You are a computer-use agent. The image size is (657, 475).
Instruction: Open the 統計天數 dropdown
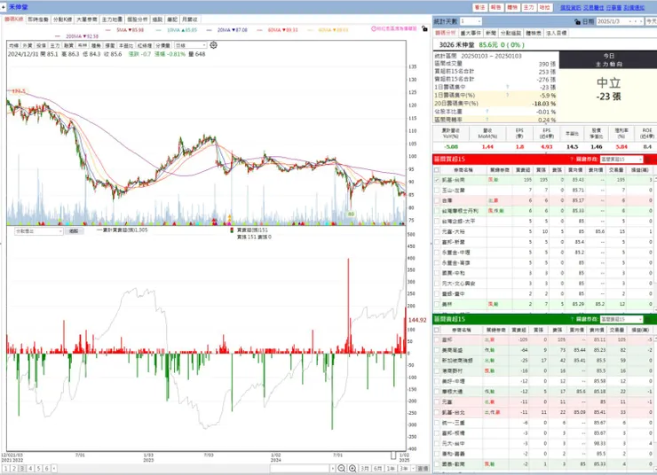coord(471,21)
